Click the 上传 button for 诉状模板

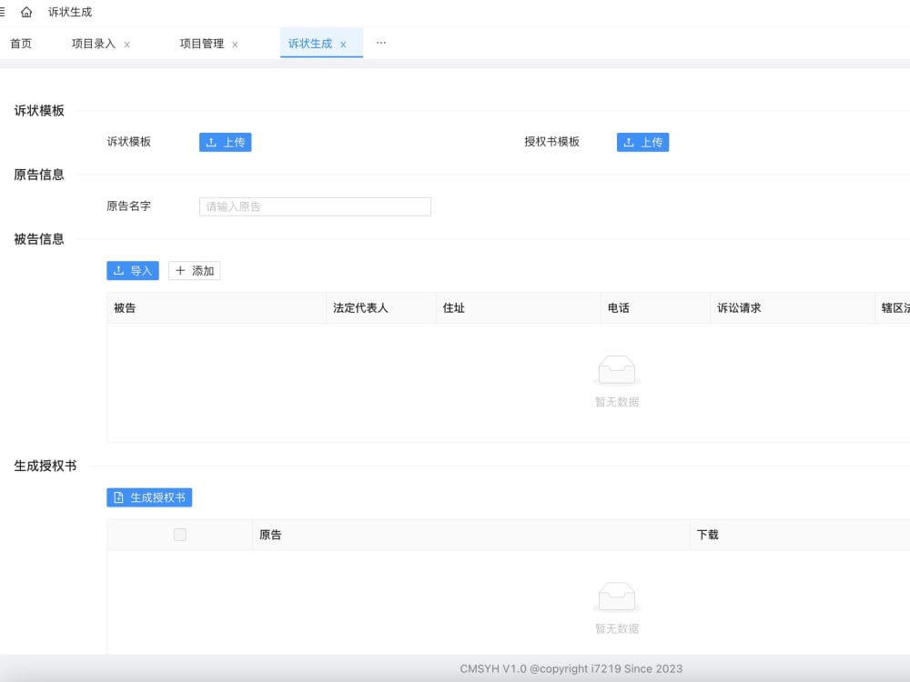226,142
